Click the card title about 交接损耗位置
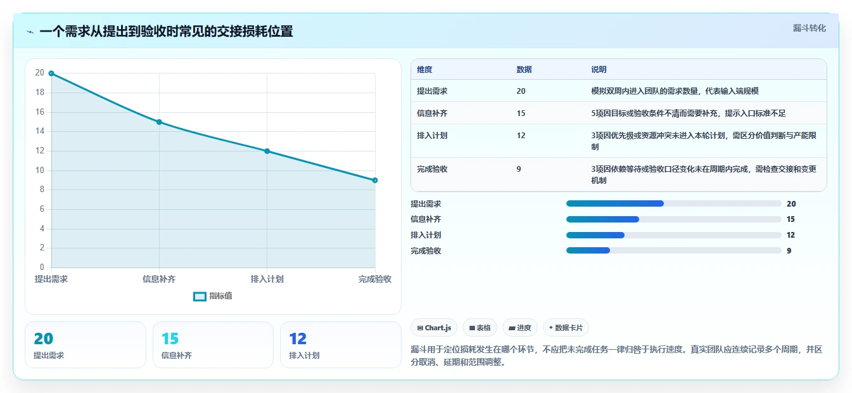The height and width of the screenshot is (393, 852). coord(166,32)
